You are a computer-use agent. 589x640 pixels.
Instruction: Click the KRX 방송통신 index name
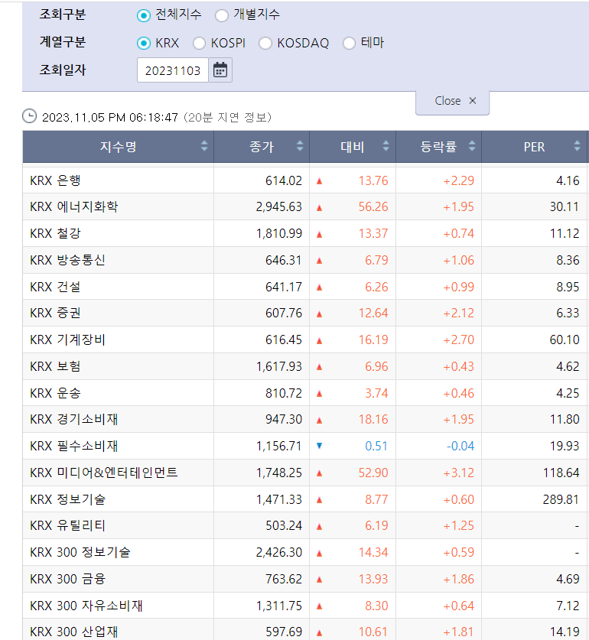click(x=68, y=260)
